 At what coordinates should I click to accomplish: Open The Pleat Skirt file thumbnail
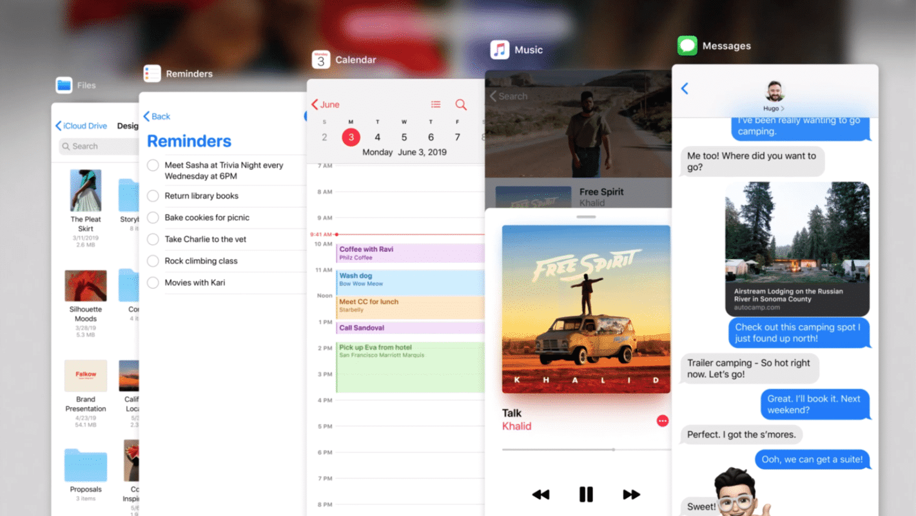pos(86,191)
